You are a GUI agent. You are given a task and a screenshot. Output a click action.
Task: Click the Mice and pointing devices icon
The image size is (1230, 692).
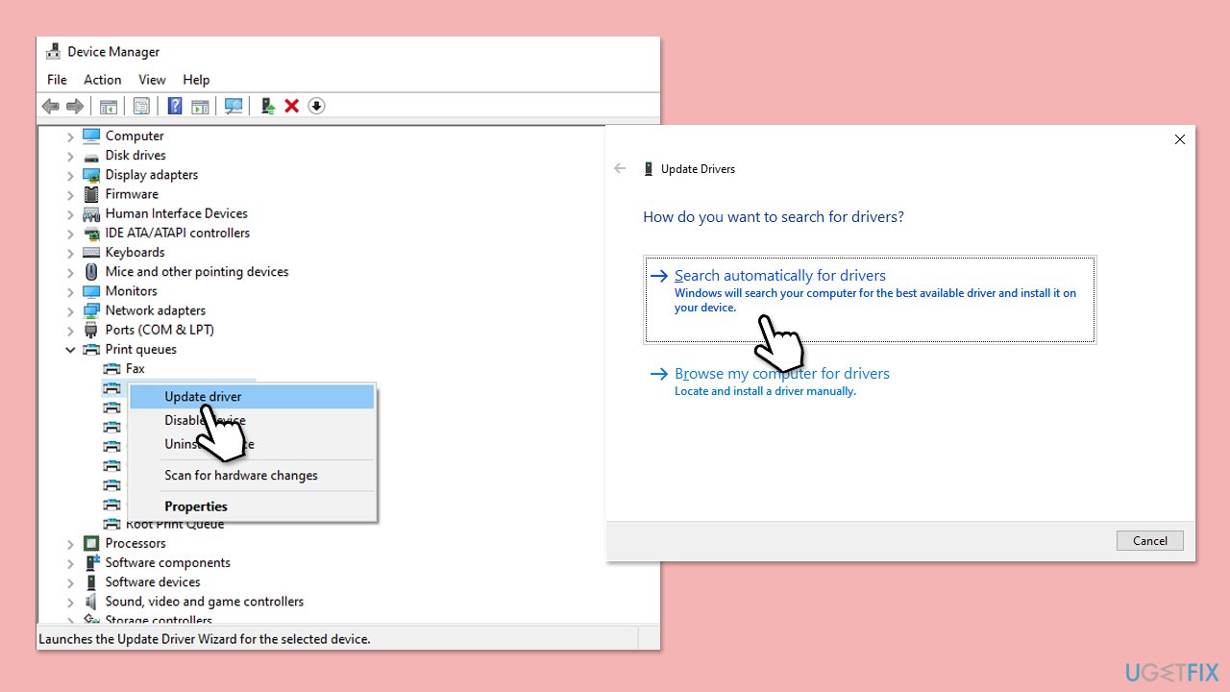click(x=91, y=272)
